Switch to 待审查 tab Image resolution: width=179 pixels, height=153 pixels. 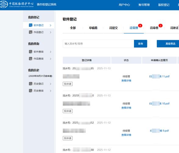(154, 28)
